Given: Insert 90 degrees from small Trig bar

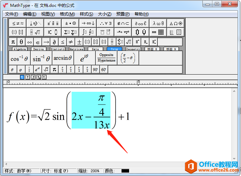Looking at the screenshot, I should (x=95, y=69).
